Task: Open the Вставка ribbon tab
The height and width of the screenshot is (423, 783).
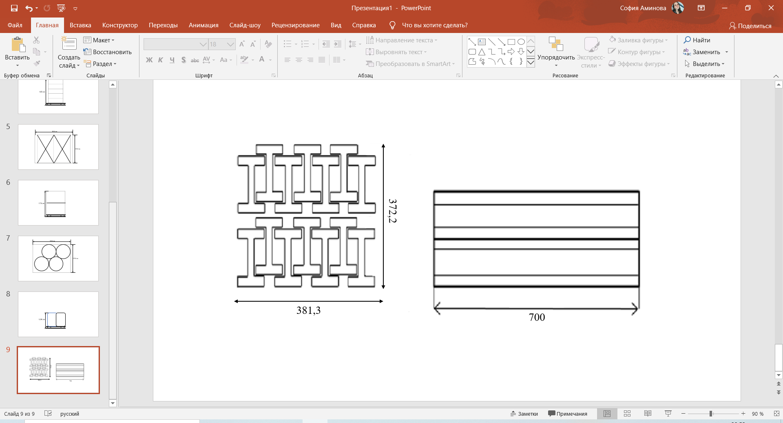Action: 80,25
